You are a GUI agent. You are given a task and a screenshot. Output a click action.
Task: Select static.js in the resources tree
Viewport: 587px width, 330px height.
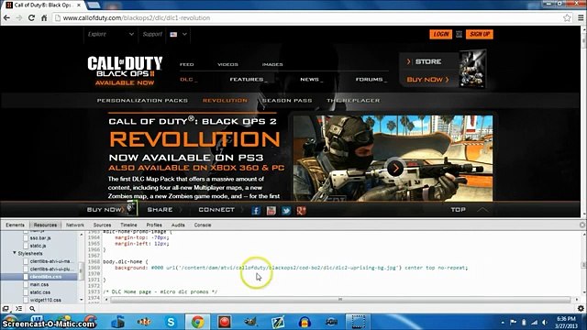tap(38, 246)
